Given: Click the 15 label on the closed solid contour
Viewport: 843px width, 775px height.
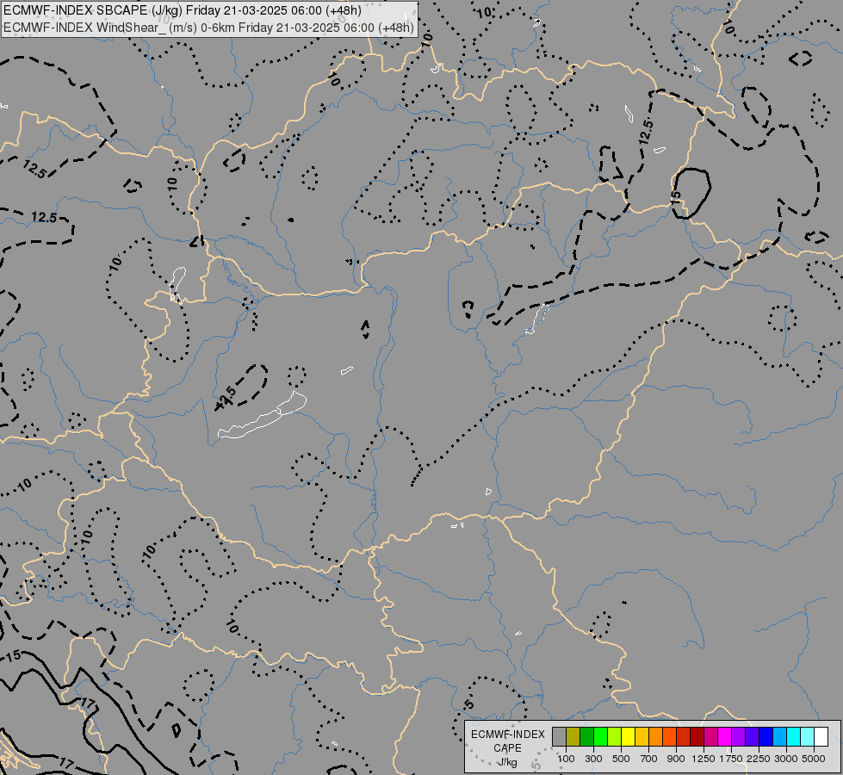Looking at the screenshot, I should [676, 197].
